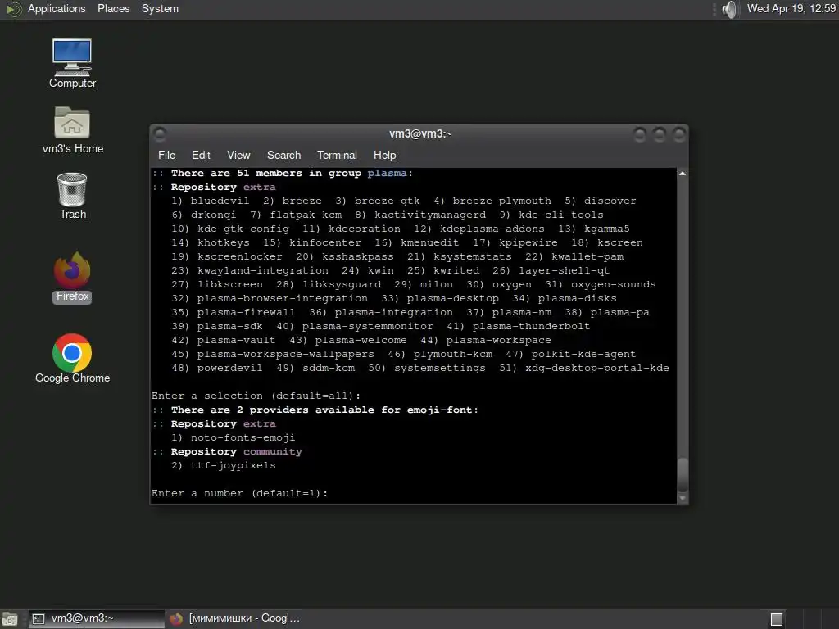Click 'ttf-joypixels' provider option
Viewport: 839px width, 629px height.
click(x=233, y=465)
